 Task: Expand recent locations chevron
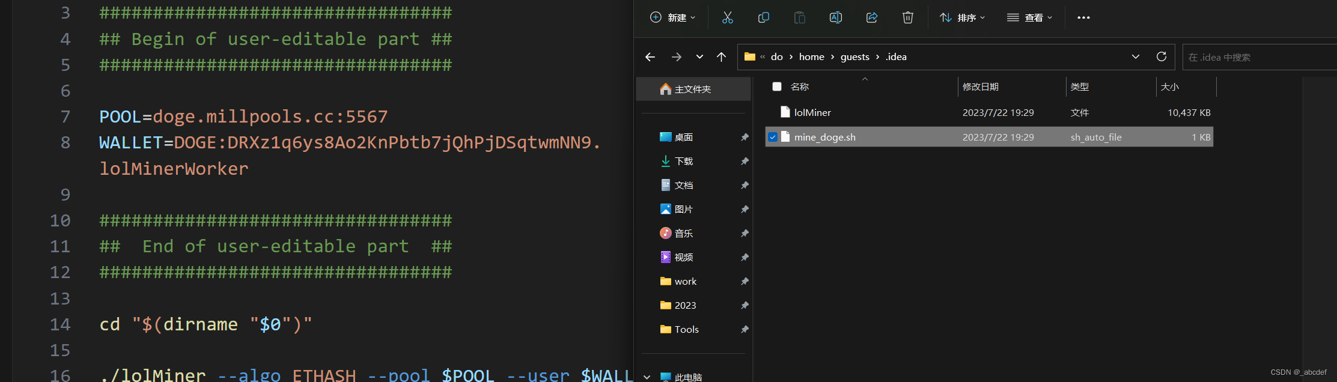pyautogui.click(x=699, y=57)
